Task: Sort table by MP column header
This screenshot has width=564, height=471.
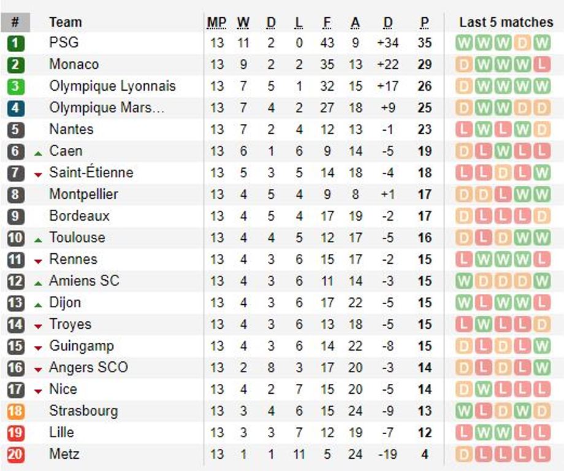Action: pyautogui.click(x=216, y=22)
